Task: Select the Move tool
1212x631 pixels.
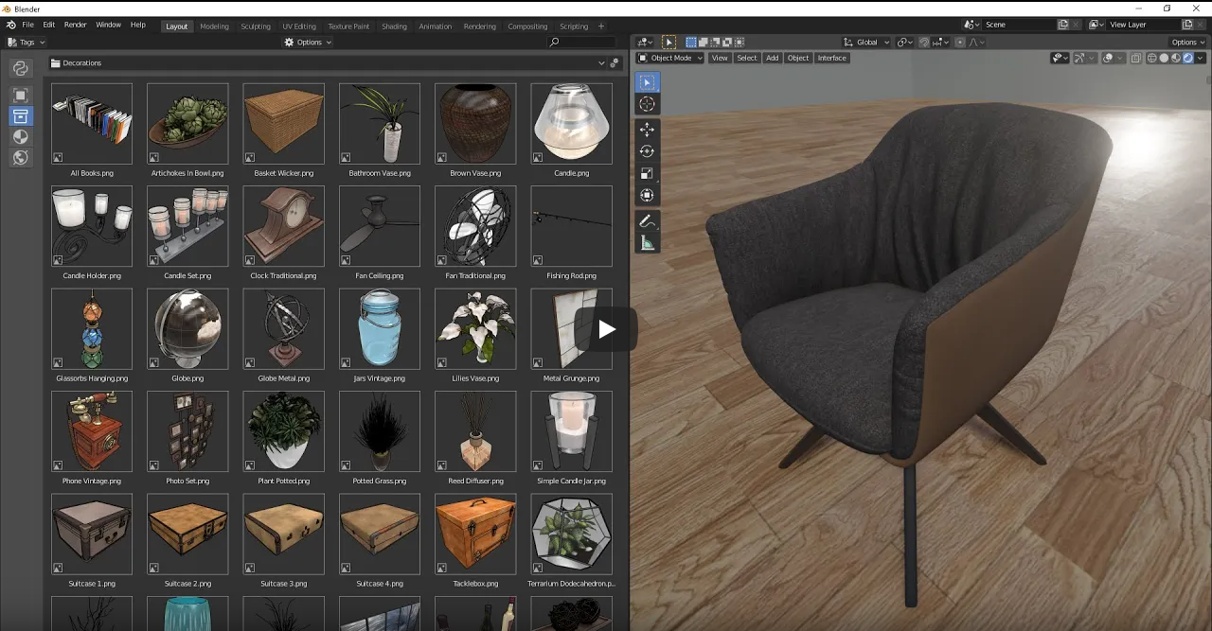Action: (647, 130)
